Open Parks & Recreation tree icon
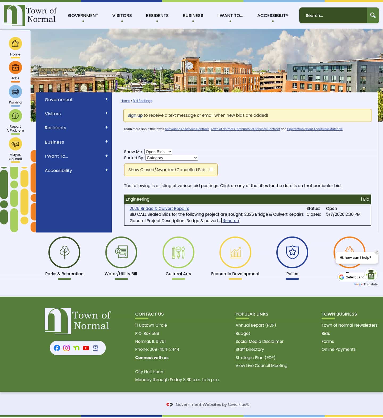Image resolution: width=383 pixels, height=418 pixels. click(64, 252)
